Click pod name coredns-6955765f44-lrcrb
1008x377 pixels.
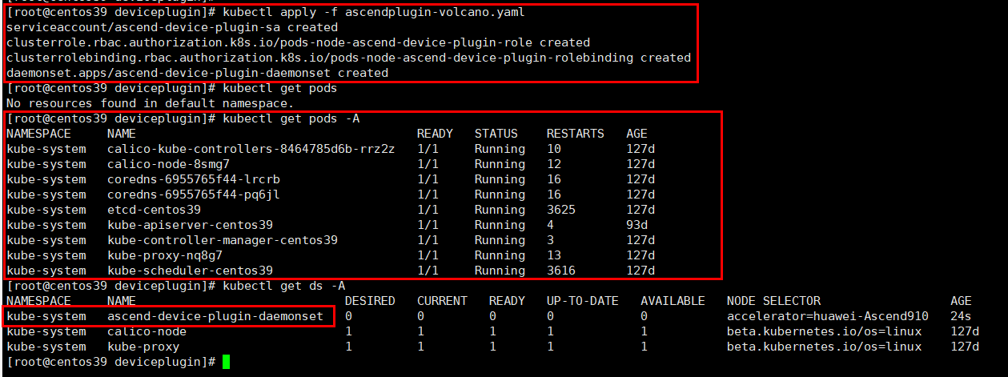pyautogui.click(x=194, y=179)
